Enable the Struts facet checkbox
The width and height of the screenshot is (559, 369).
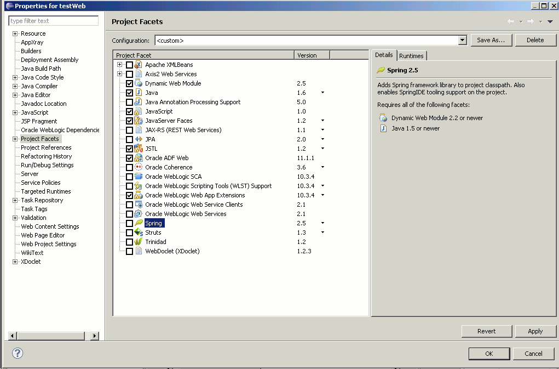tap(129, 232)
